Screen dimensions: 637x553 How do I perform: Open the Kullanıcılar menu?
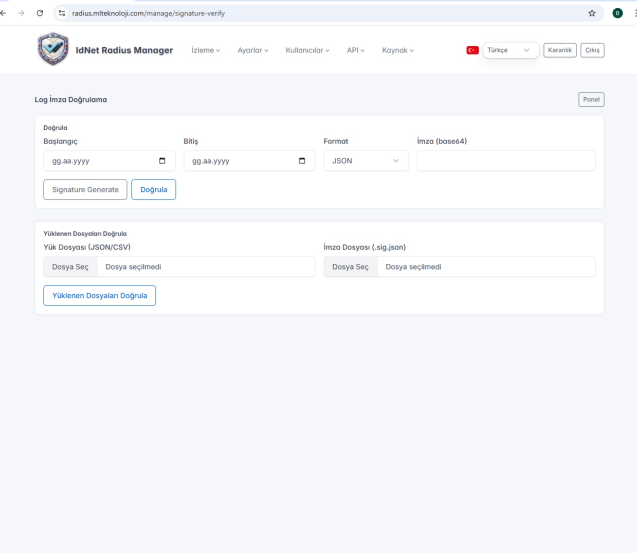point(307,50)
